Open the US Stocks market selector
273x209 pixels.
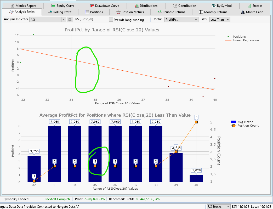click(219, 206)
